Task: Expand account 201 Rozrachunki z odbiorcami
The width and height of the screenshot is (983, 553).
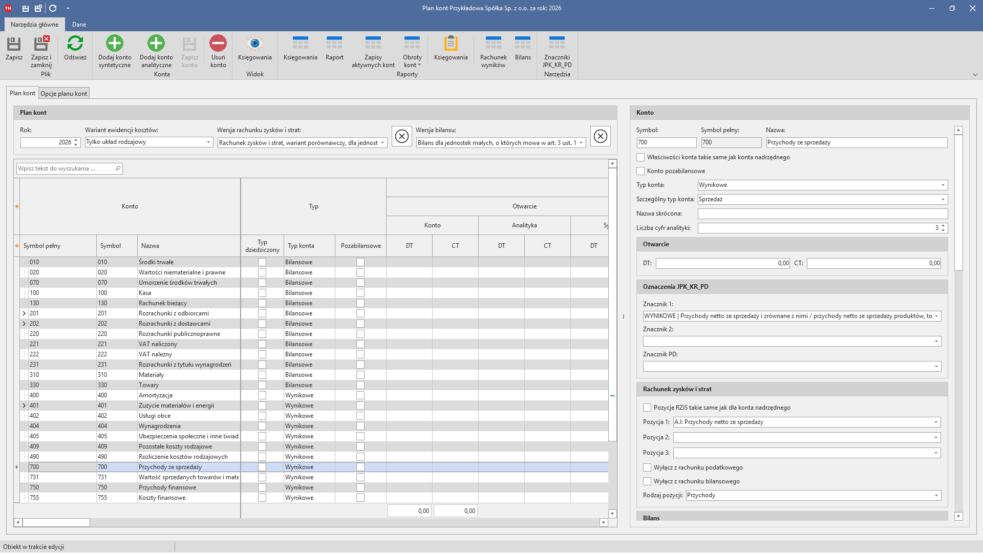Action: point(24,313)
